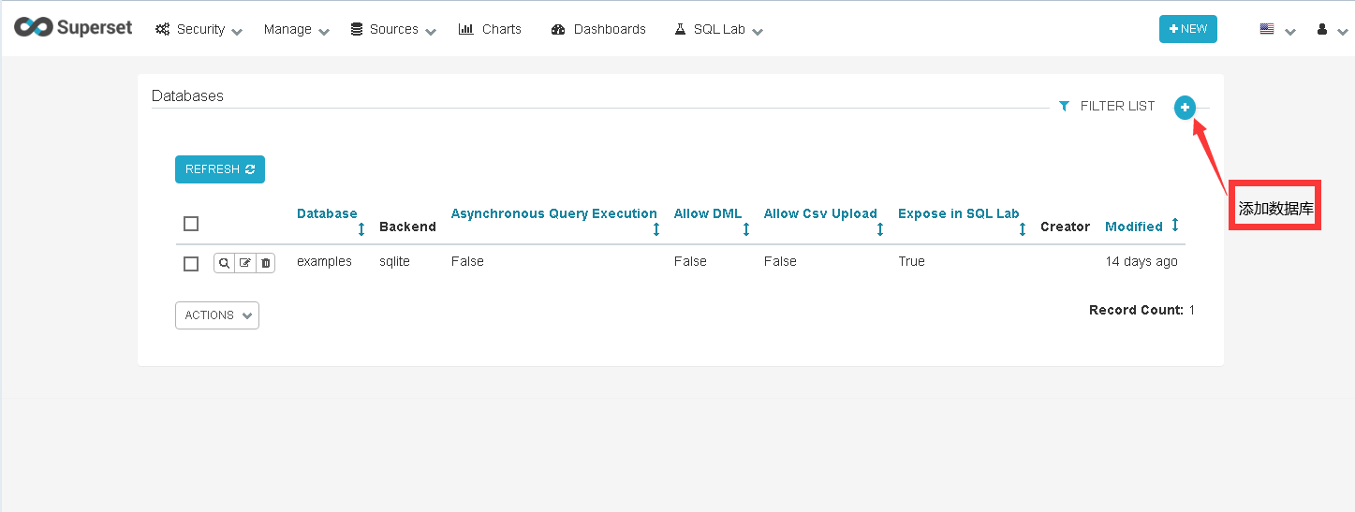Toggle the select-all header checkbox
Viewport: 1355px width, 512px height.
191,224
